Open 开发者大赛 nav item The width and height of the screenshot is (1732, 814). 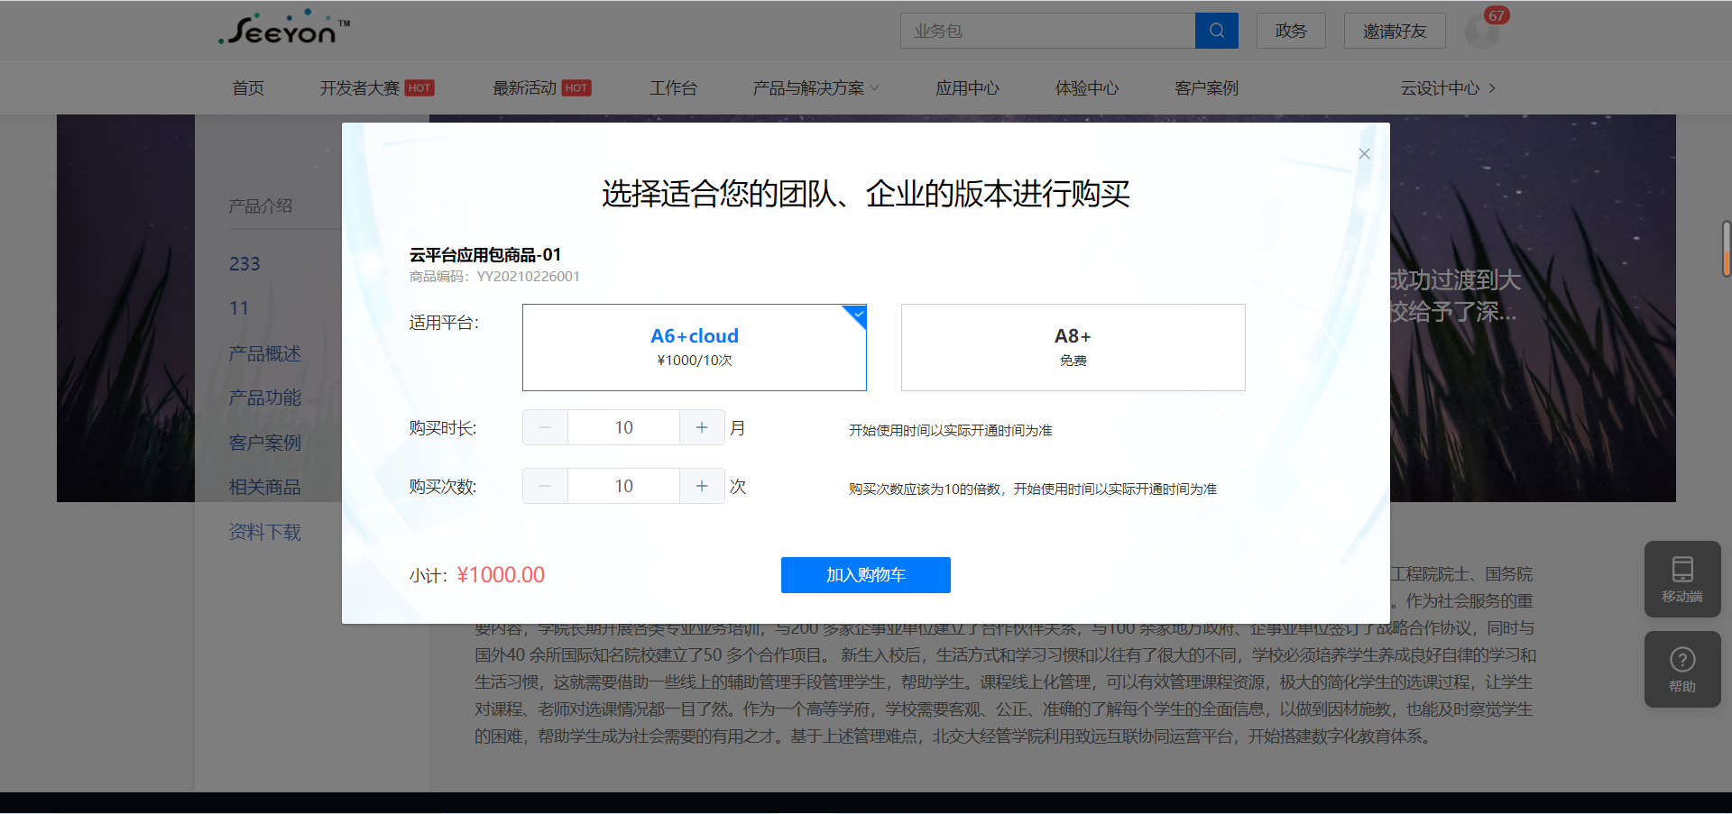coord(359,88)
